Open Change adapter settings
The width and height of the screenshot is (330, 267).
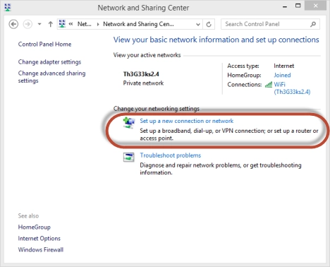pyautogui.click(x=49, y=62)
